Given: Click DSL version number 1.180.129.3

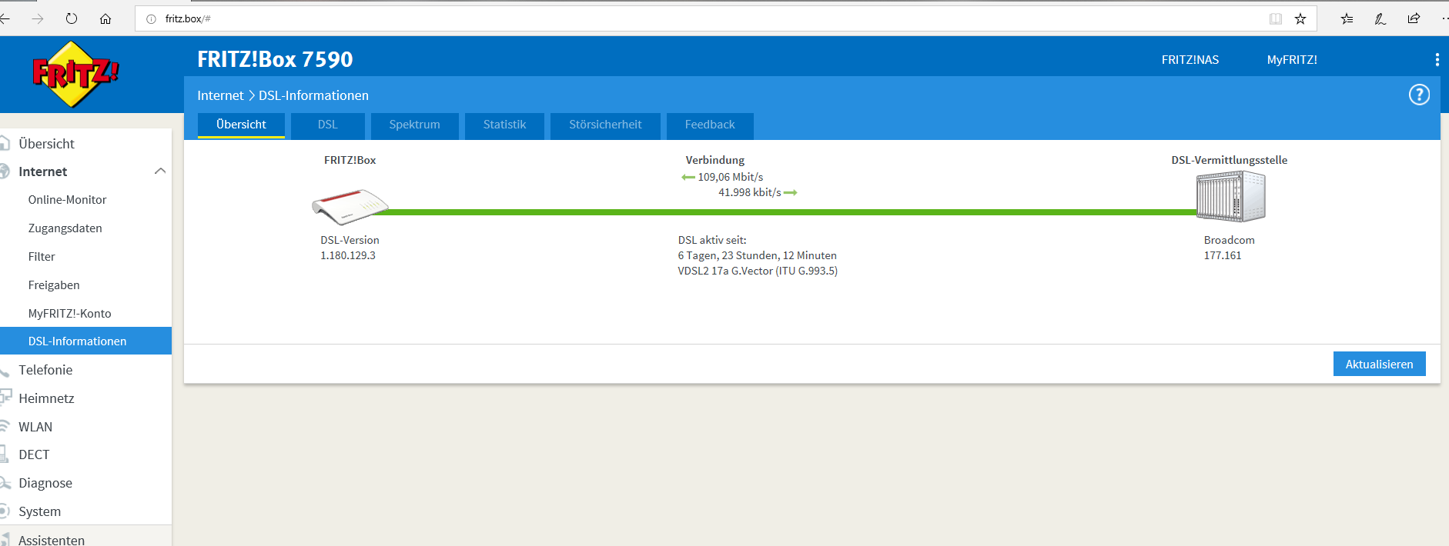Looking at the screenshot, I should click(x=348, y=255).
